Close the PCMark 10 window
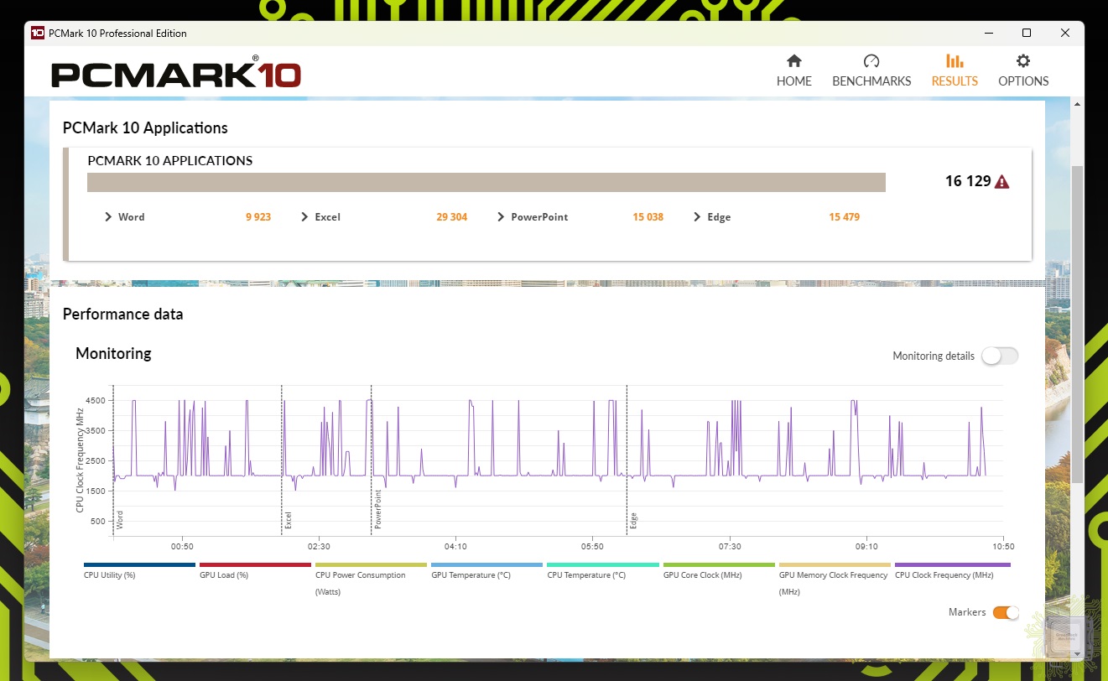Image resolution: width=1108 pixels, height=681 pixels. tap(1065, 33)
